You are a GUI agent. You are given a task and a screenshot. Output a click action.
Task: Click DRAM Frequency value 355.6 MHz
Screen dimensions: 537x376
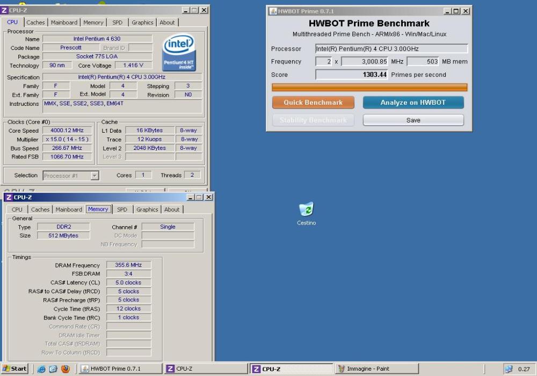[x=128, y=265]
